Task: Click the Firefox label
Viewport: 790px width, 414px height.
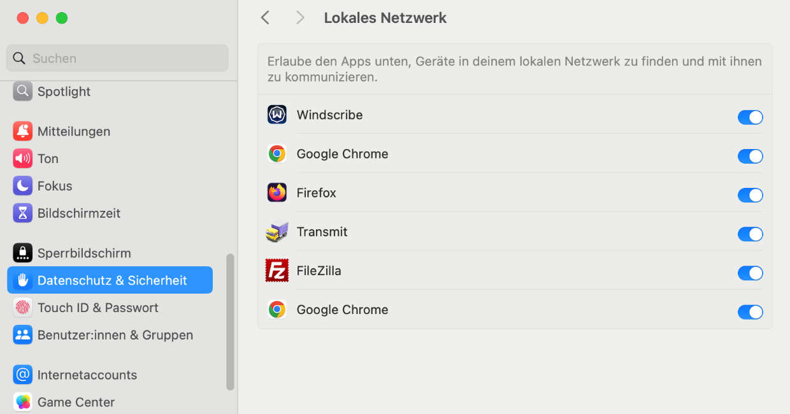Action: (x=316, y=193)
